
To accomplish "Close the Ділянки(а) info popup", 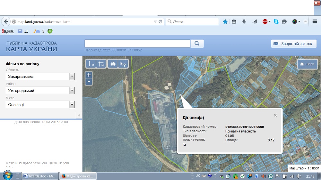I will 275,115.
